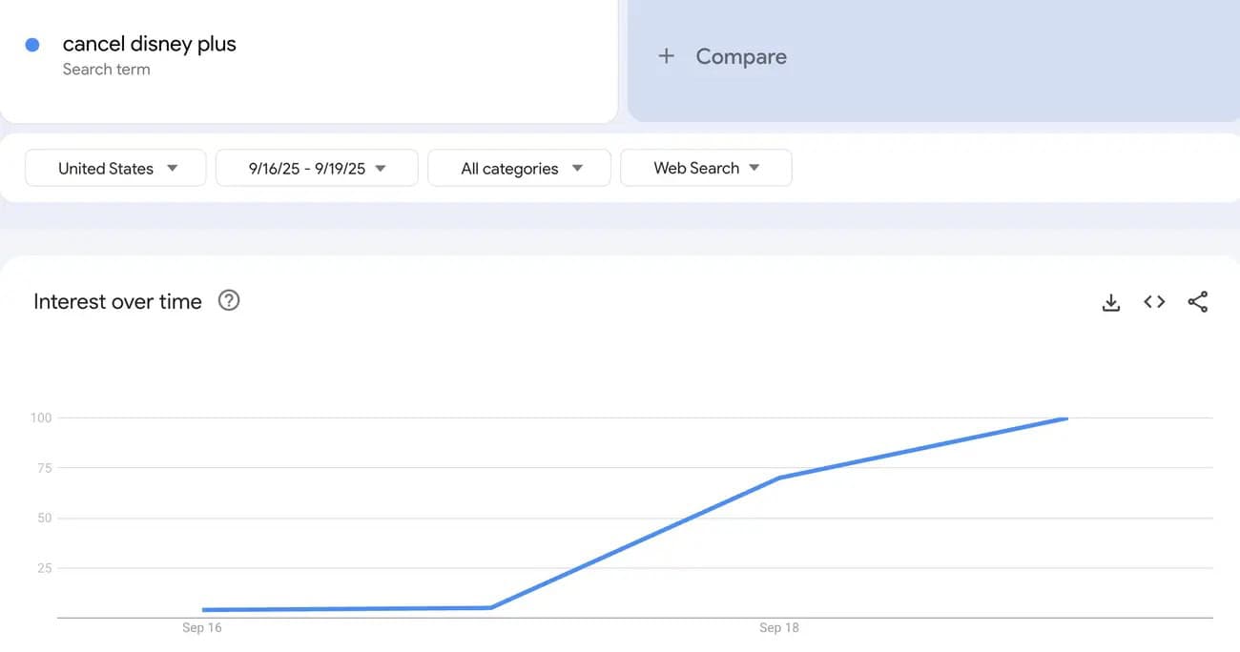This screenshot has width=1240, height=652.
Task: Open help for Interest over time
Action: [229, 301]
